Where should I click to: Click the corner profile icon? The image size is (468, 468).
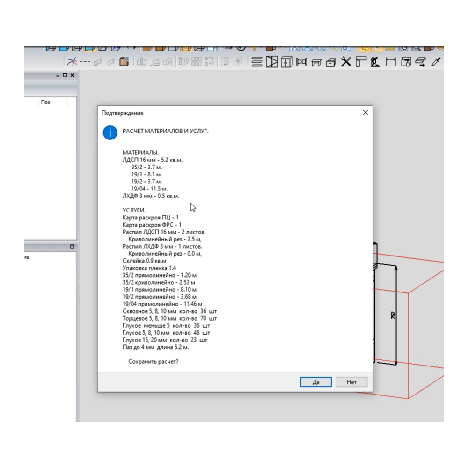(360, 62)
